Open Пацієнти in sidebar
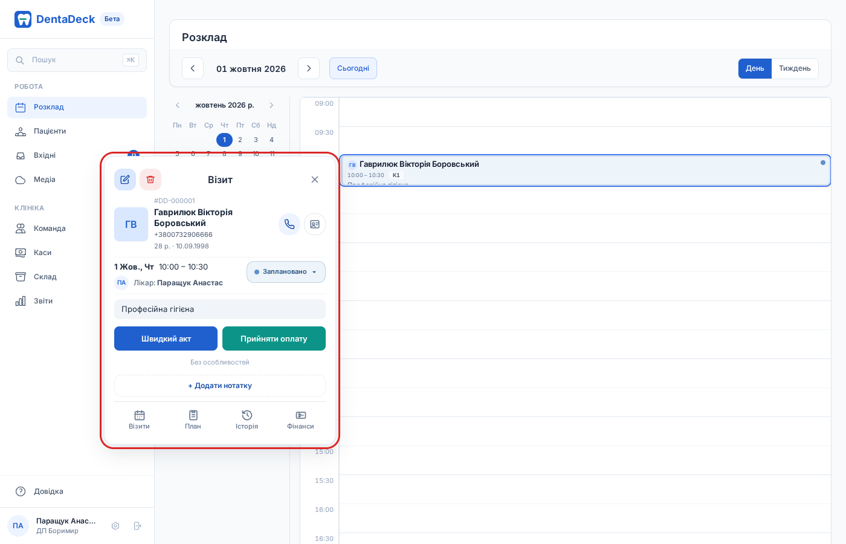This screenshot has height=544, width=846. point(77,131)
